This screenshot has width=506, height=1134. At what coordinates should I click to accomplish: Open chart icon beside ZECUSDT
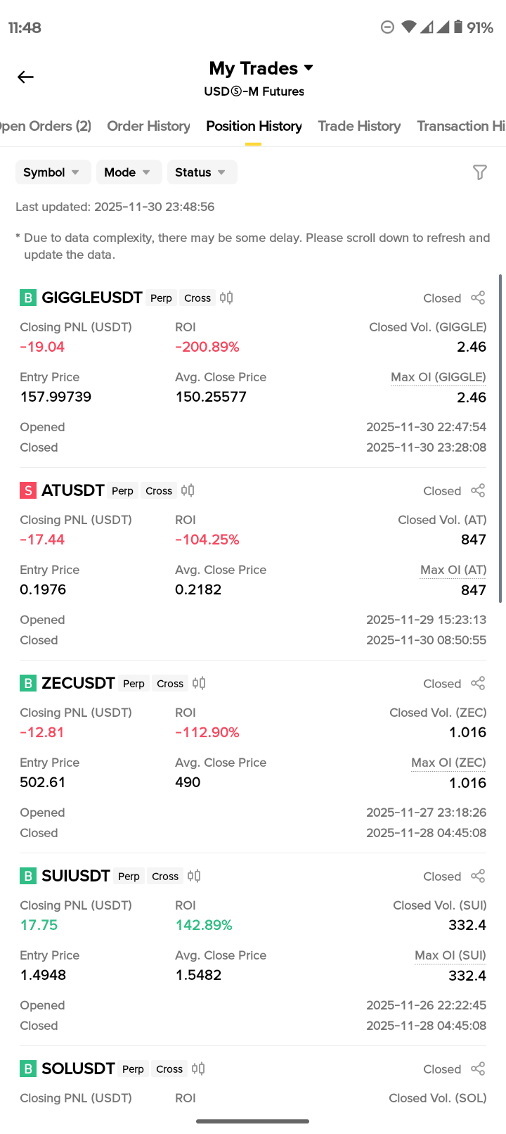(199, 683)
